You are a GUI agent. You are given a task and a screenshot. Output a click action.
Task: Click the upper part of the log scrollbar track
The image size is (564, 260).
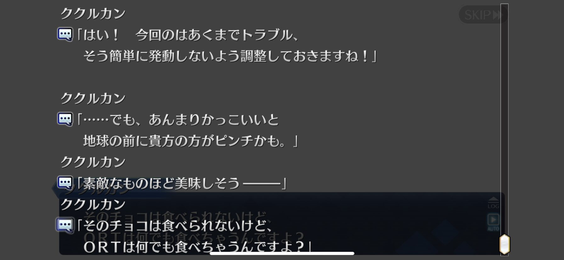click(x=505, y=63)
